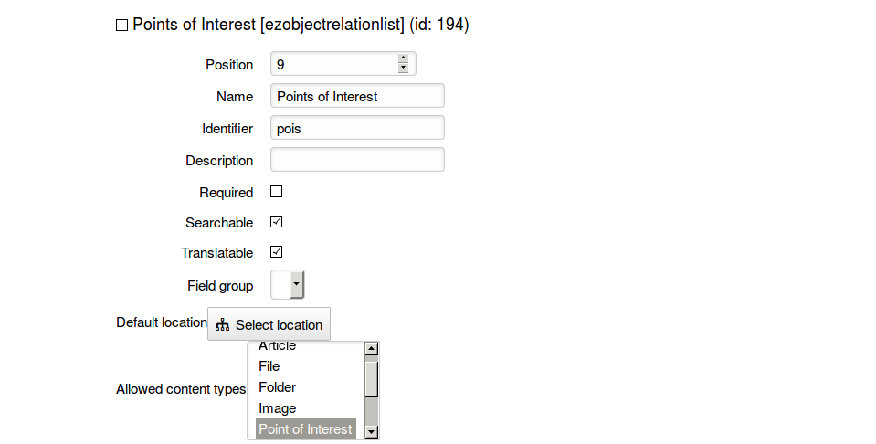Uncheck the Translatable checkbox
Image resolution: width=876 pixels, height=444 pixels.
pos(276,252)
